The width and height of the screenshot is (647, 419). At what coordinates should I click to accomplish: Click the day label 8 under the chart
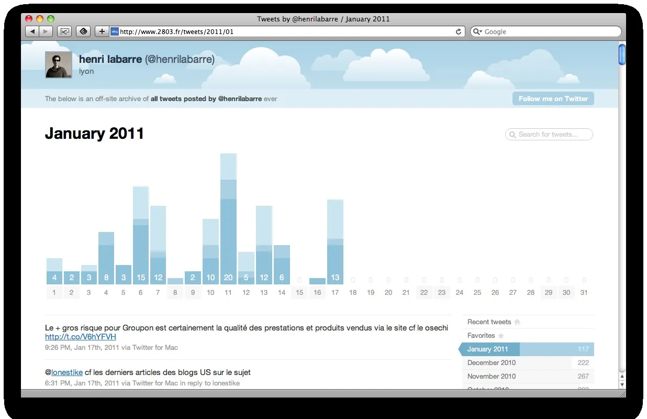click(175, 293)
